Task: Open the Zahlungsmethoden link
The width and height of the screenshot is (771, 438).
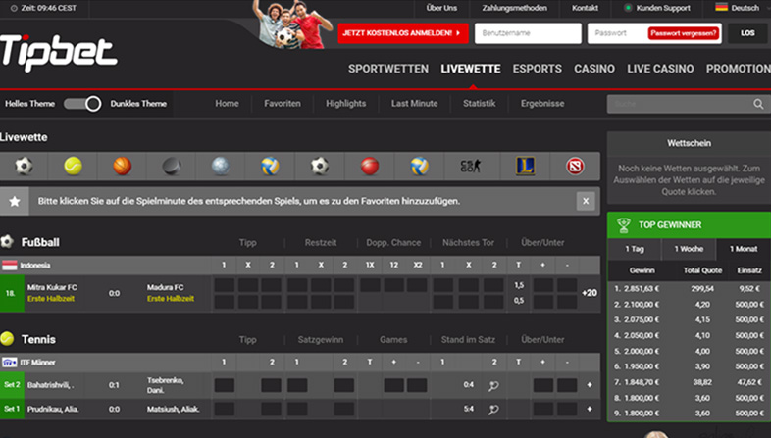Action: tap(514, 8)
